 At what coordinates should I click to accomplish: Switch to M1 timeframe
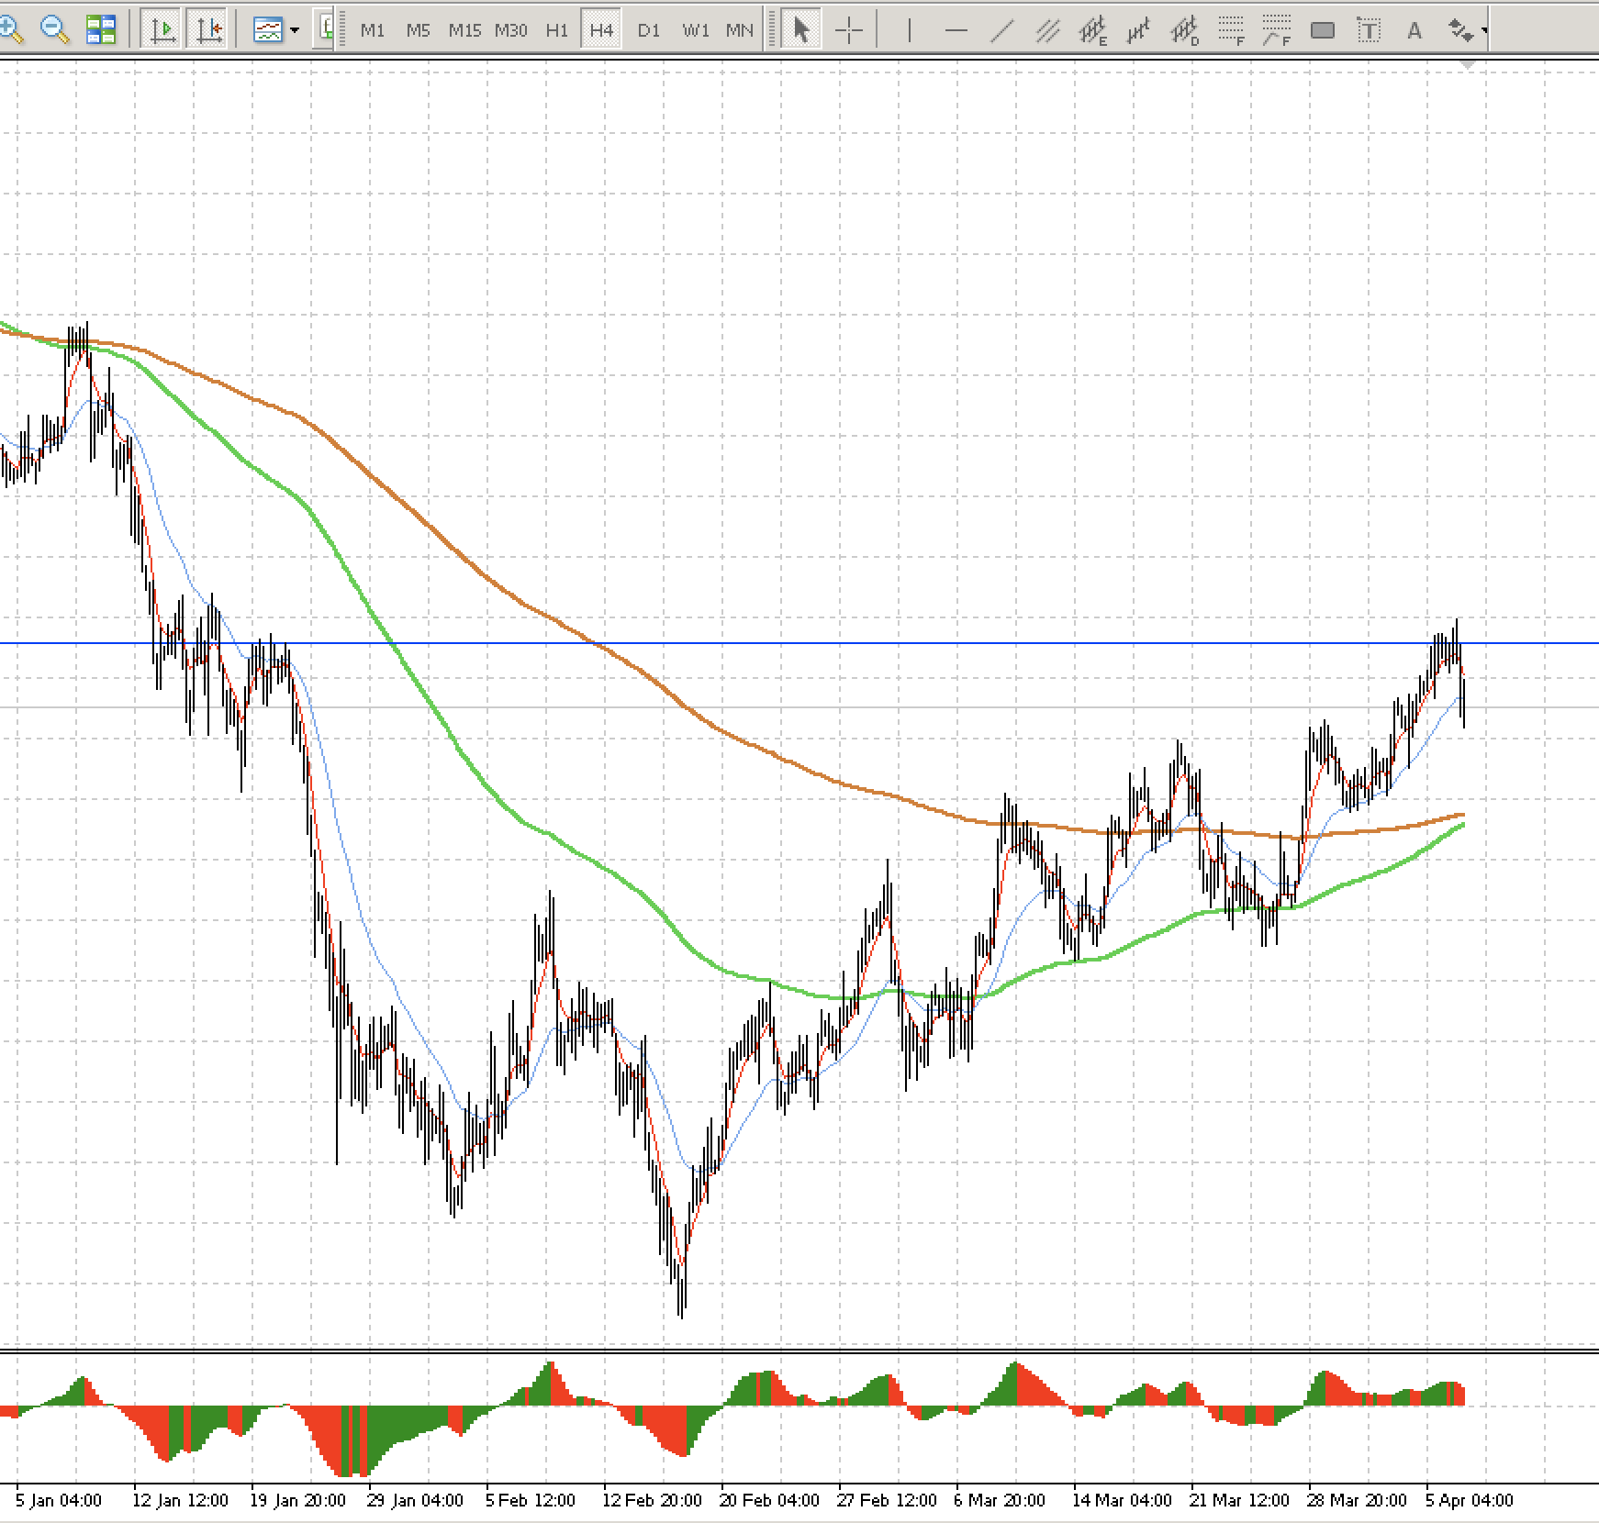373,30
